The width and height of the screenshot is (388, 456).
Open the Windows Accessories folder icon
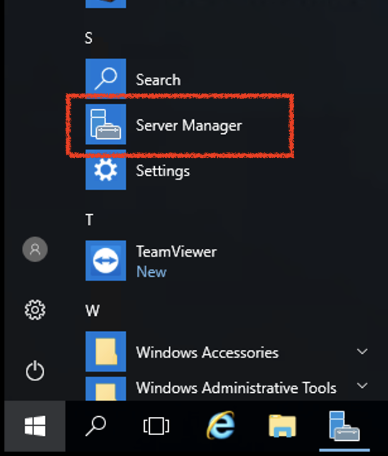click(x=106, y=351)
